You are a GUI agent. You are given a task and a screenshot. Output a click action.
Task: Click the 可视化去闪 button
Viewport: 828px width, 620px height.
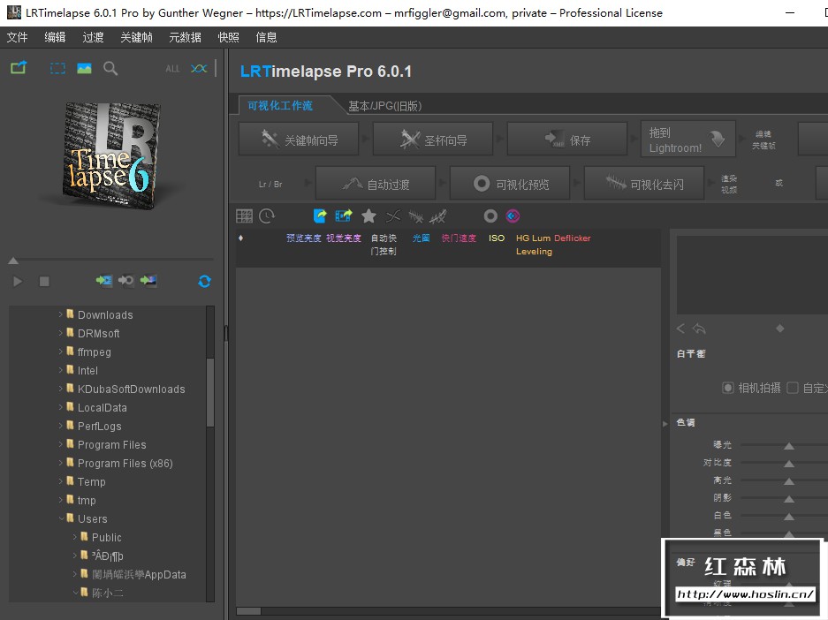(644, 184)
